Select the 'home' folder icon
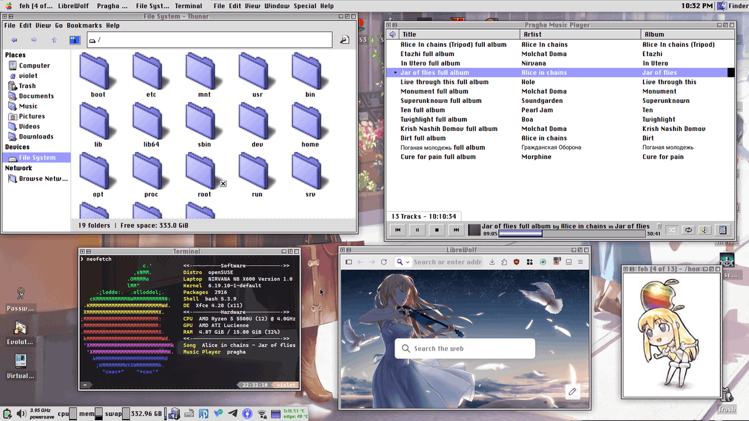Viewport: 749px width, 421px height. 310,120
